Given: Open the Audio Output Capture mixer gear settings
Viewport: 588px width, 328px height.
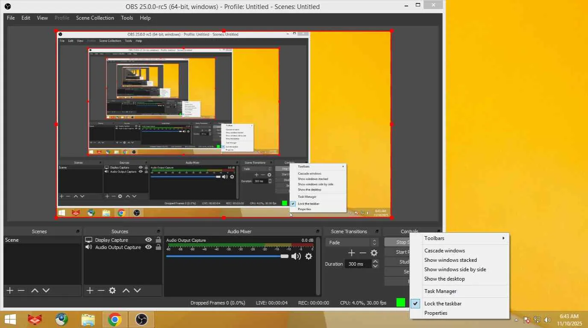Looking at the screenshot, I should point(309,256).
